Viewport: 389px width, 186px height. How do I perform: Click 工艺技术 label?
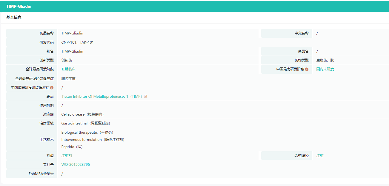tap(47, 140)
